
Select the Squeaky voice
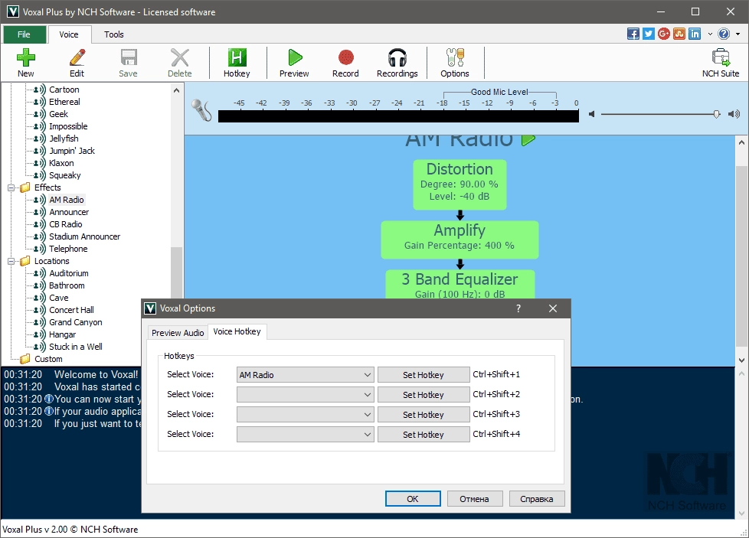click(65, 175)
